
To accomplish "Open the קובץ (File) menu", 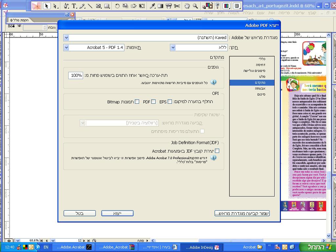I will click(x=312, y=13).
